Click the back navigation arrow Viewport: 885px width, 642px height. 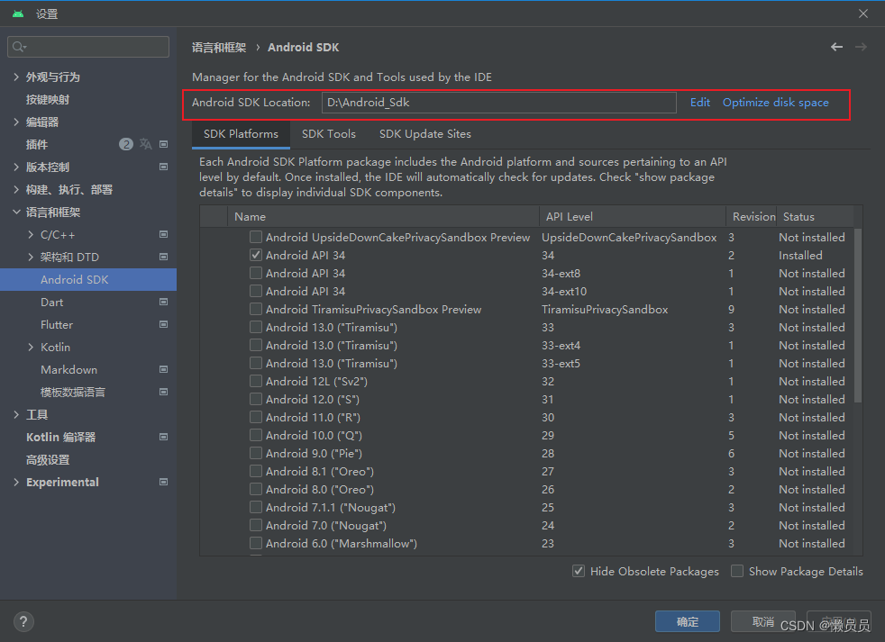(x=836, y=46)
